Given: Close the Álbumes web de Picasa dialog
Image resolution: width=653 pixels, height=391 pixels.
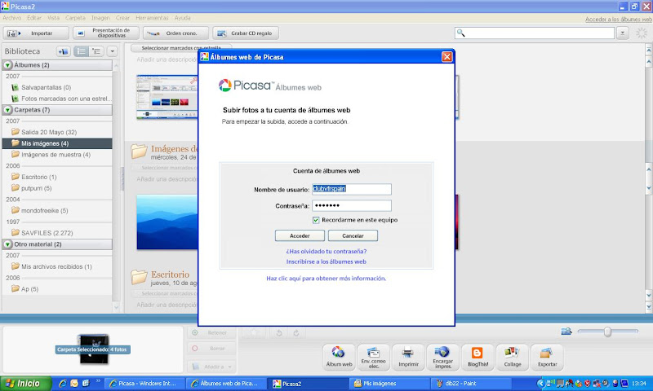Looking at the screenshot, I should point(446,56).
